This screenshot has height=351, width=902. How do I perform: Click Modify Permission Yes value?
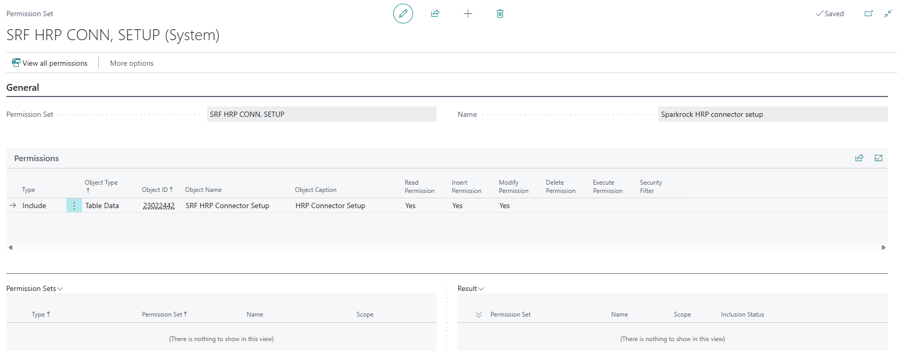[505, 205]
